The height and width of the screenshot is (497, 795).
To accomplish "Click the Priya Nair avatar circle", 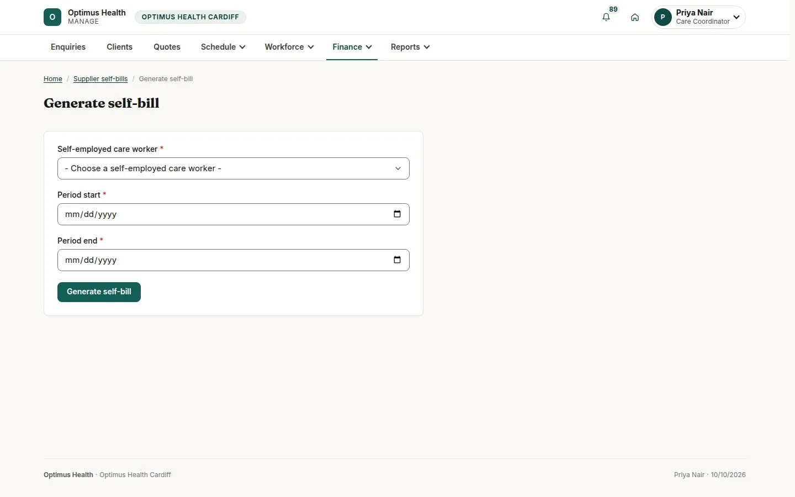I will (662, 17).
